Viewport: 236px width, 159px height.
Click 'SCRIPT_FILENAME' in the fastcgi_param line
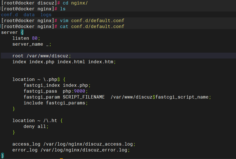pos(84,97)
